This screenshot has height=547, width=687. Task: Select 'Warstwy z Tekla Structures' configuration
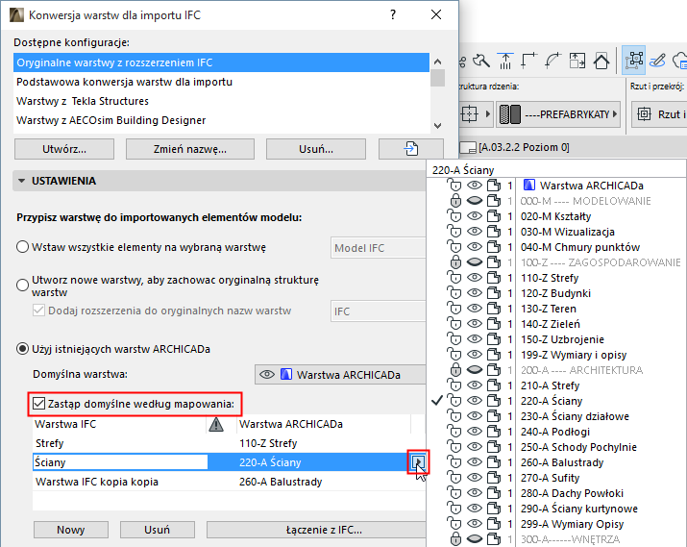[221, 101]
